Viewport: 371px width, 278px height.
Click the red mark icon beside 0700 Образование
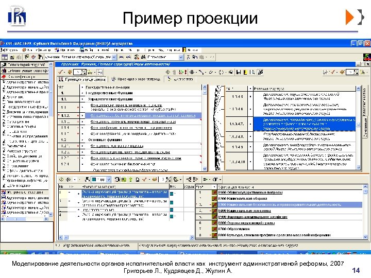(x=214, y=229)
